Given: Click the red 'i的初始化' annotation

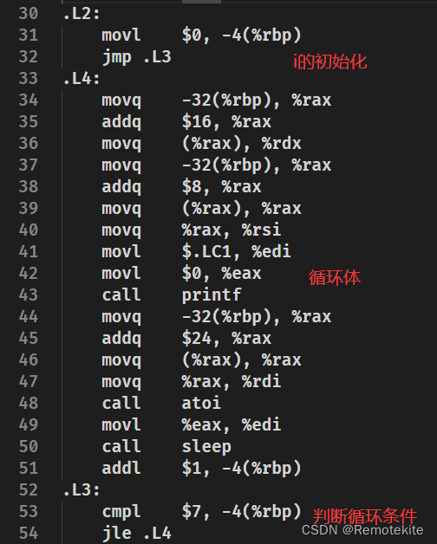Looking at the screenshot, I should (330, 62).
